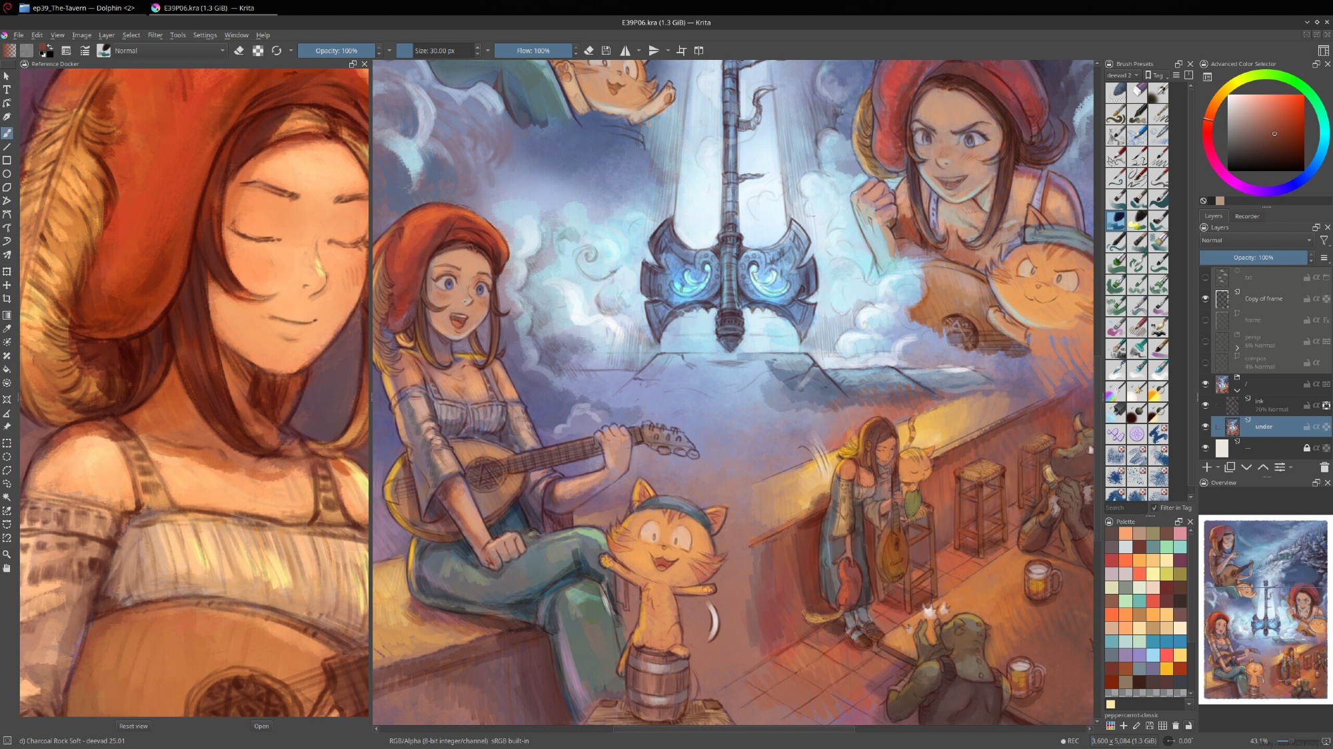This screenshot has height=749, width=1333.
Task: Toggle 'Filter in Tag' checkbox
Action: 1154,508
